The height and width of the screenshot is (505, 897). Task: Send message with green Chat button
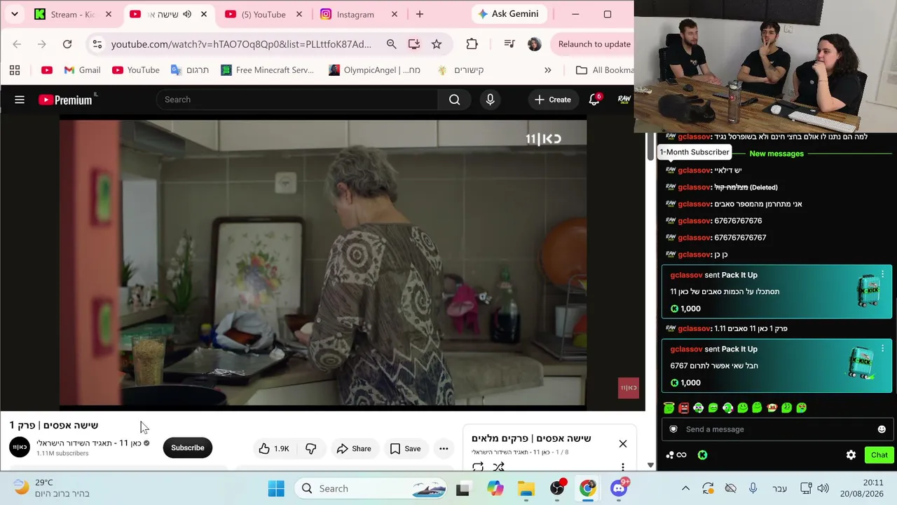coord(879,455)
